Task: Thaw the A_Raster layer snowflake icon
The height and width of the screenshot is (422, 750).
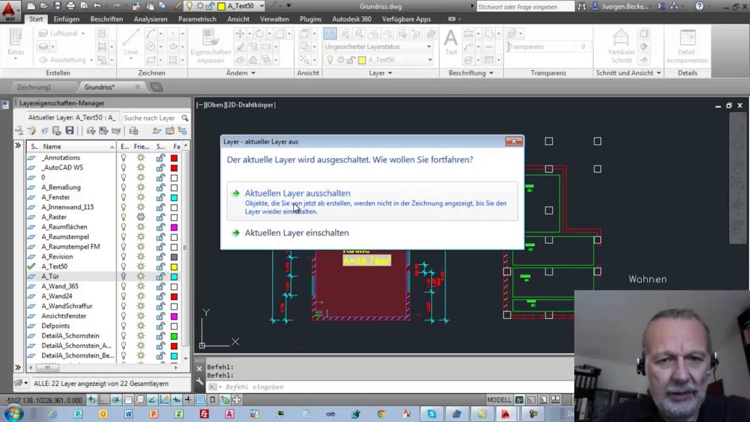Action: (141, 217)
